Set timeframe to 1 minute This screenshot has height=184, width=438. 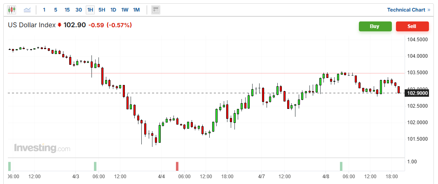pyautogui.click(x=44, y=10)
